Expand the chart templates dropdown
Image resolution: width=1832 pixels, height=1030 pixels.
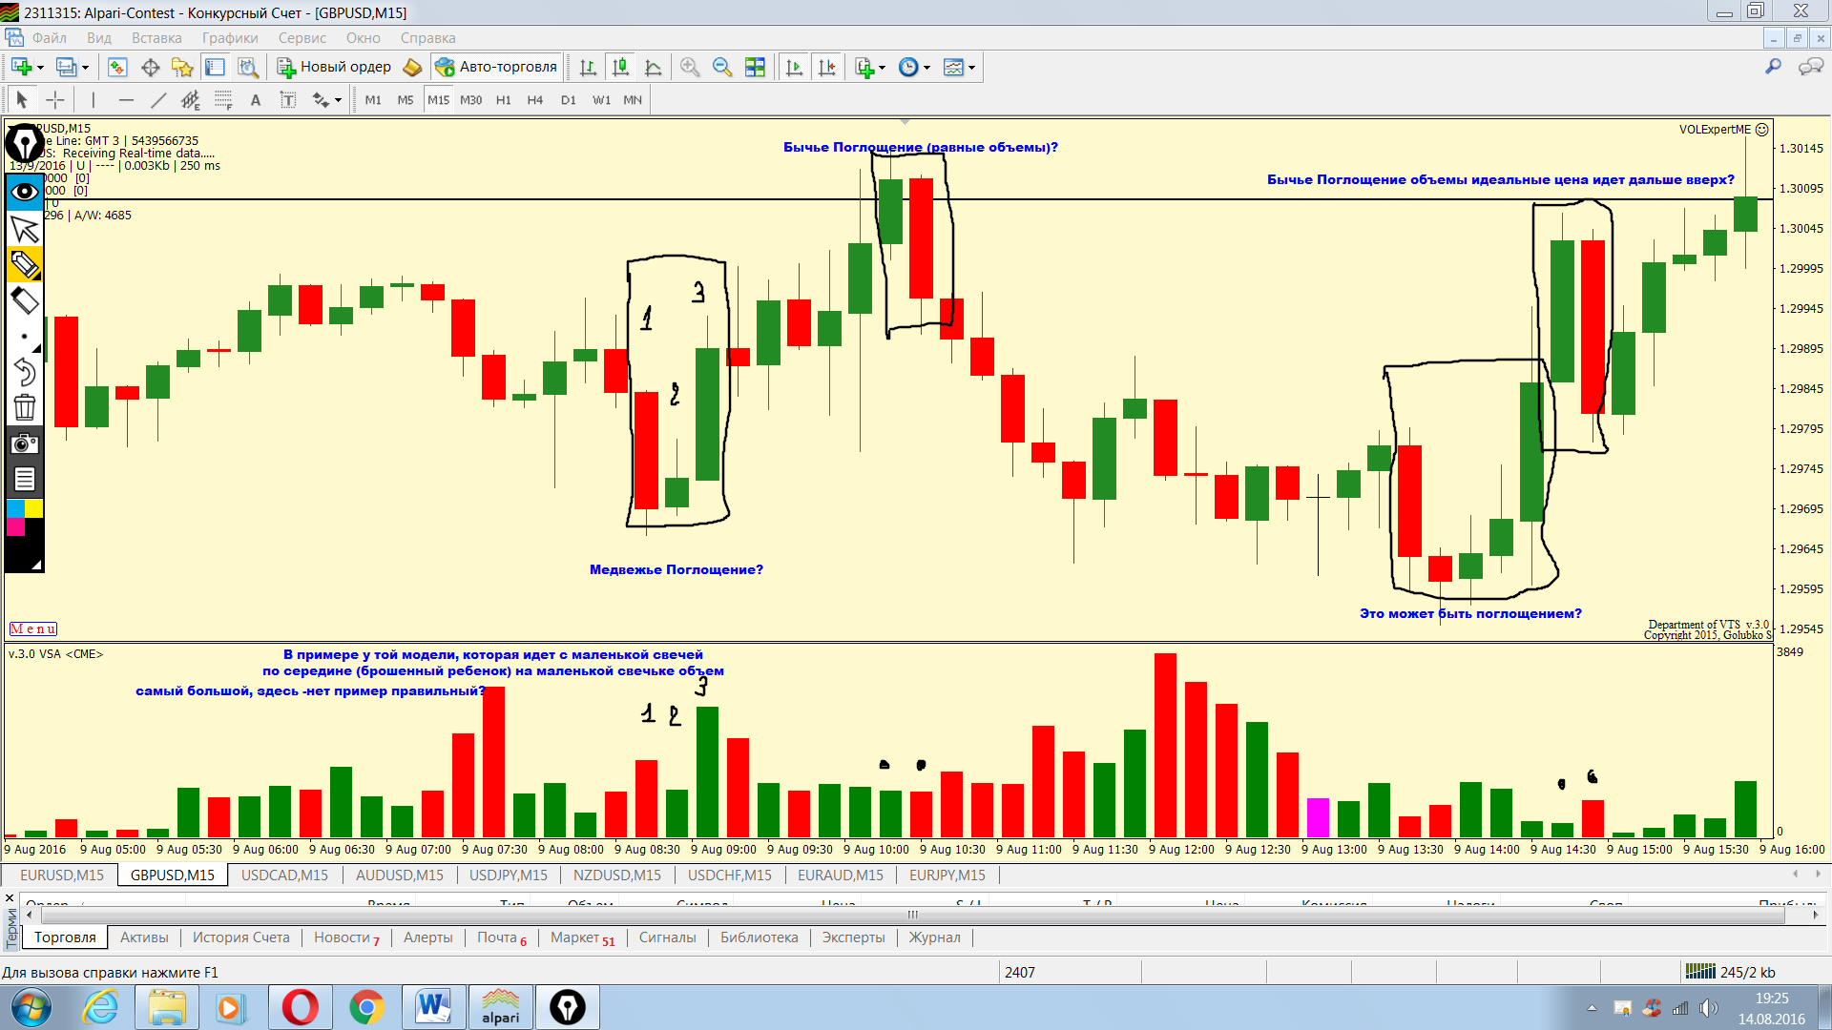pos(971,68)
